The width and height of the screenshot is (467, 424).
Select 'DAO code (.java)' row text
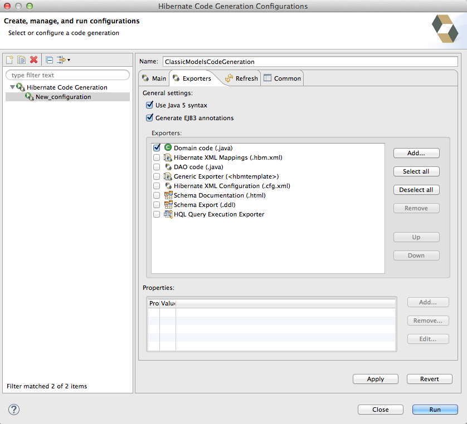coord(198,167)
